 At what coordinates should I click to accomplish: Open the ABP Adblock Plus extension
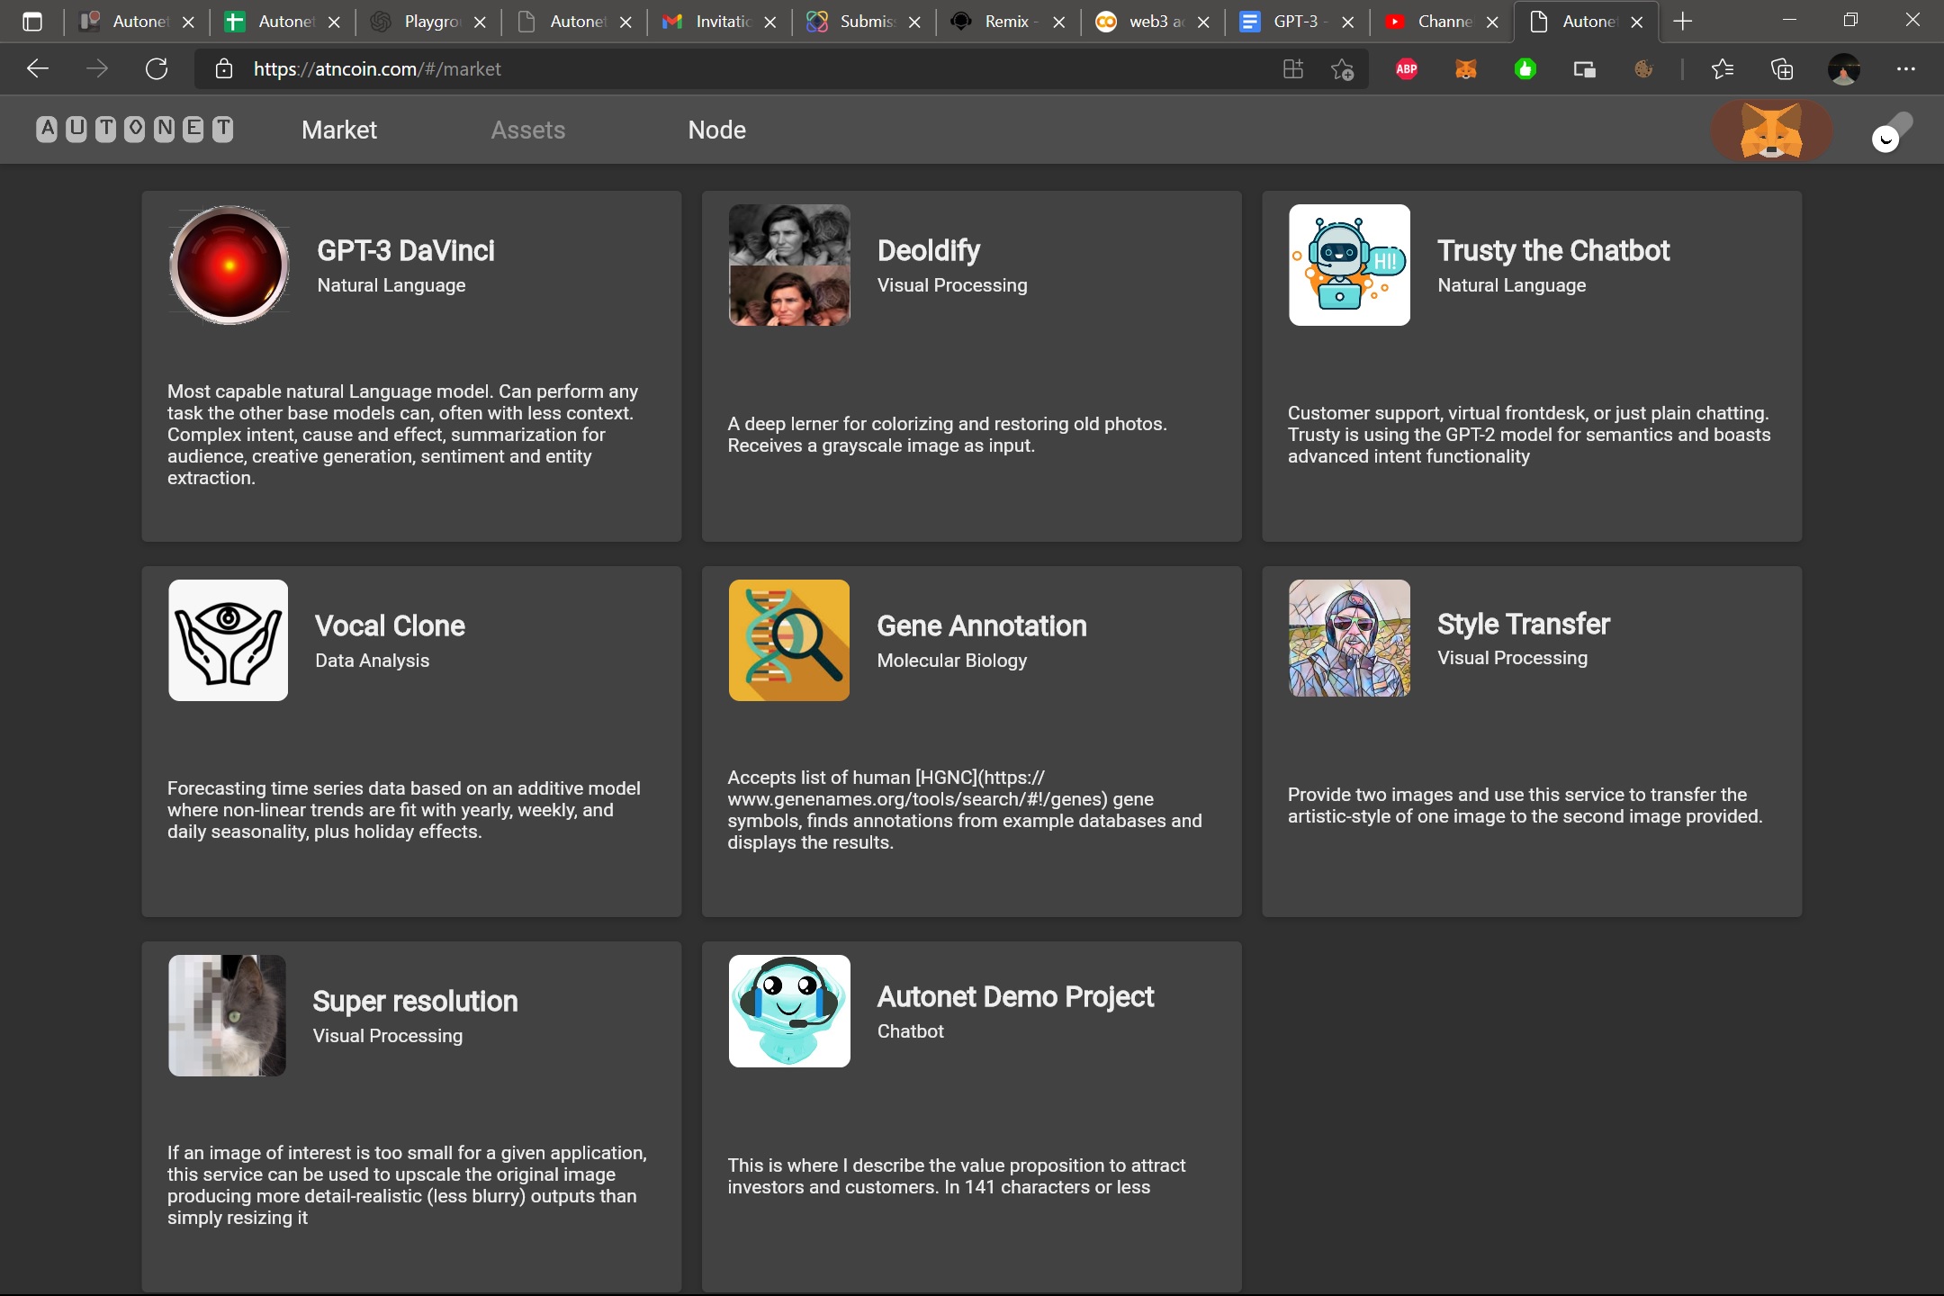(1407, 69)
